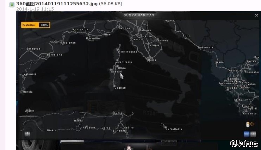Select Tirana city label
The image size is (261, 150).
(219, 62)
